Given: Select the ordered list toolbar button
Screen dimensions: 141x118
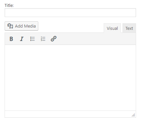Looking at the screenshot, I should 43,39.
